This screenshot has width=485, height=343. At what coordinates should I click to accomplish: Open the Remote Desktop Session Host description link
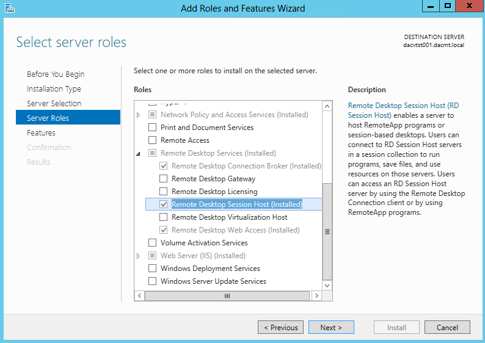click(x=403, y=110)
